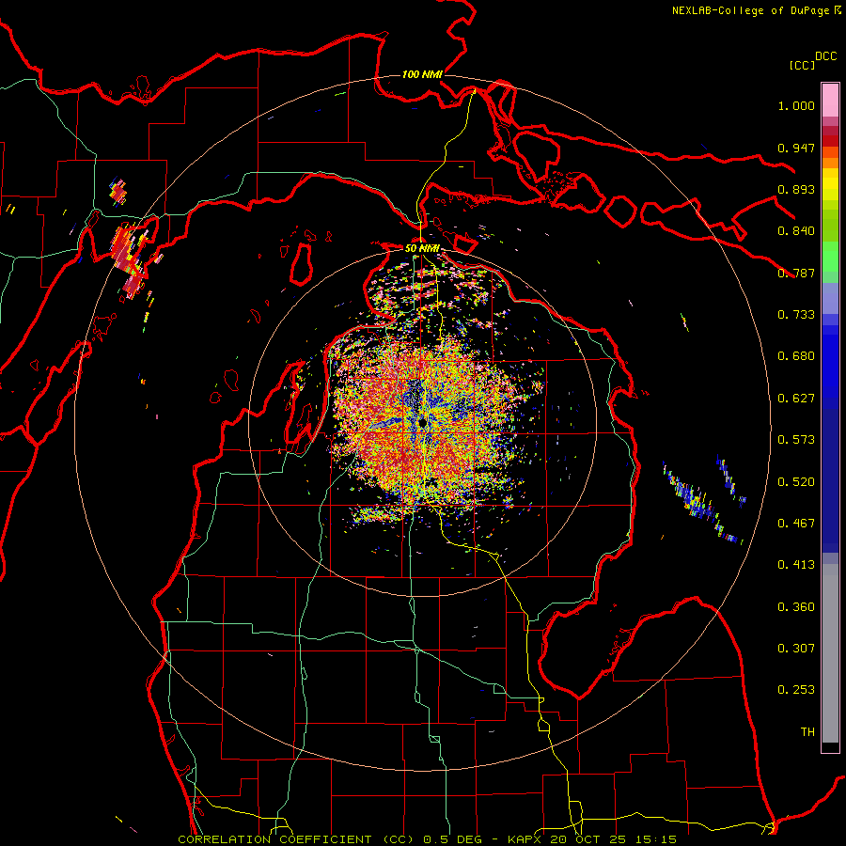Click the 100 NMI range ring label

tap(422, 74)
